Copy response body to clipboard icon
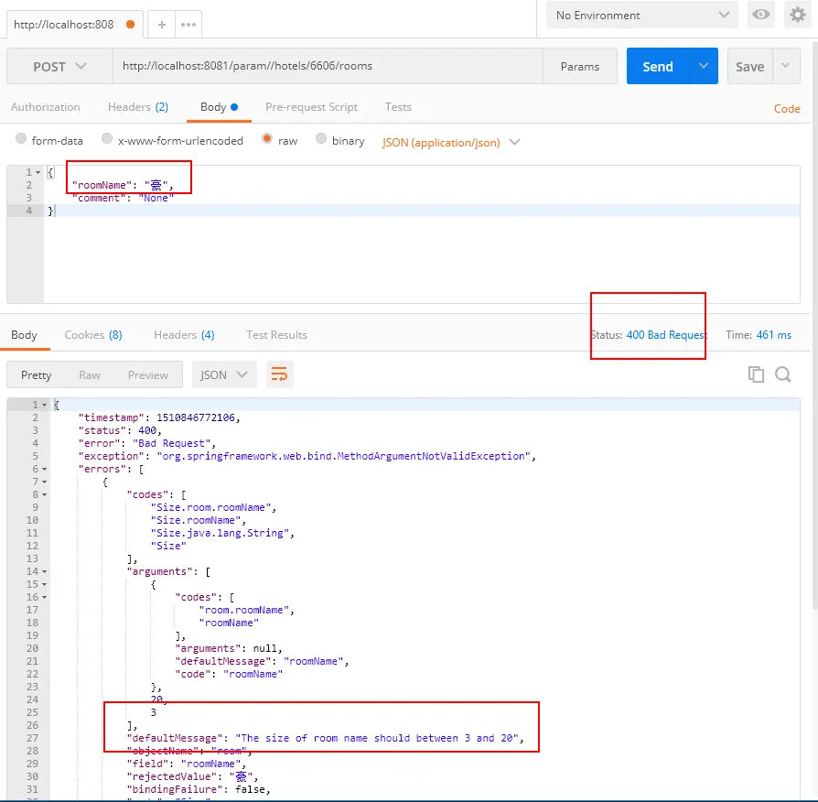Viewport: 818px width, 802px height. 756,374
